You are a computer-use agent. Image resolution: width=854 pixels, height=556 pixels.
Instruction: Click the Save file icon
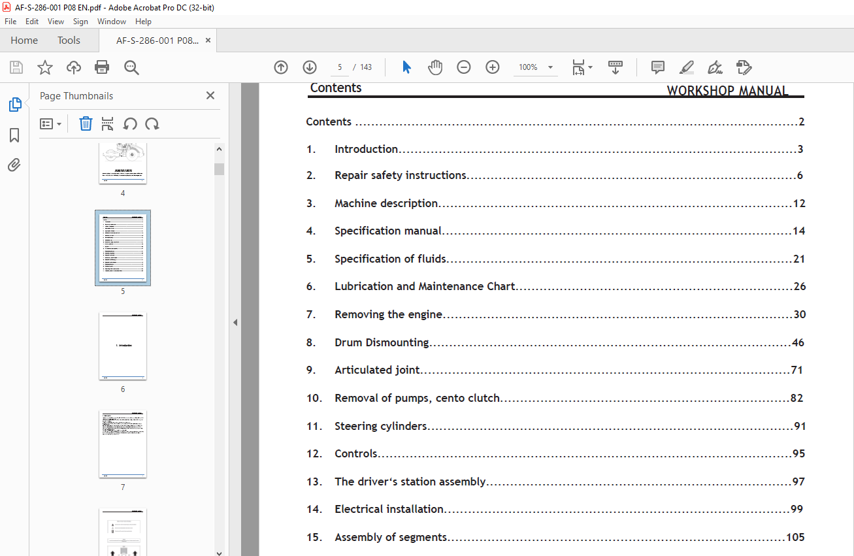16,67
